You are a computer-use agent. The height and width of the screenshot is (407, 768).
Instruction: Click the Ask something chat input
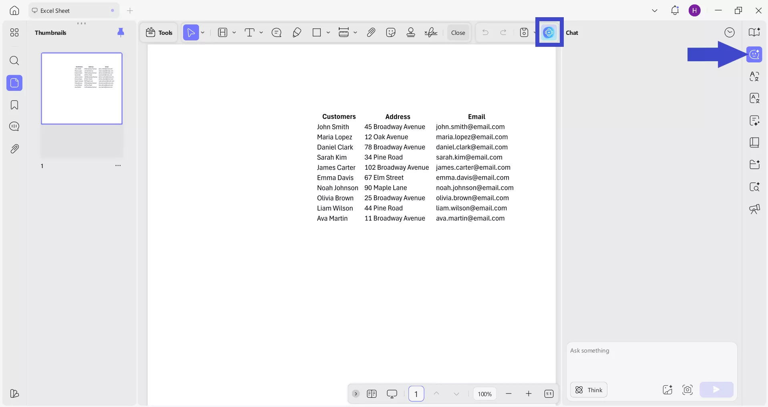click(x=651, y=360)
